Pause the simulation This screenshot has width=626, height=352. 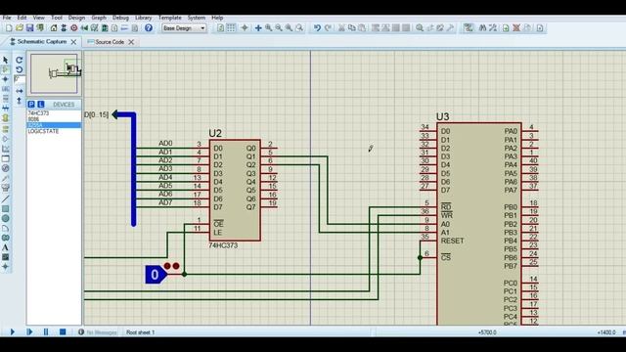click(46, 331)
